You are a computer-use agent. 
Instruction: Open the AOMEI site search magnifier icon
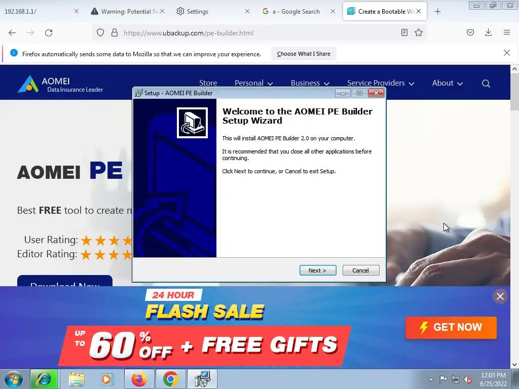coord(486,84)
